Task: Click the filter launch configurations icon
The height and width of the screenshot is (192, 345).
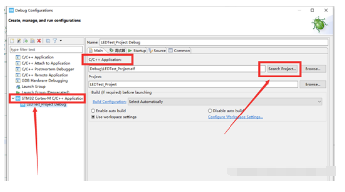Action: point(55,41)
